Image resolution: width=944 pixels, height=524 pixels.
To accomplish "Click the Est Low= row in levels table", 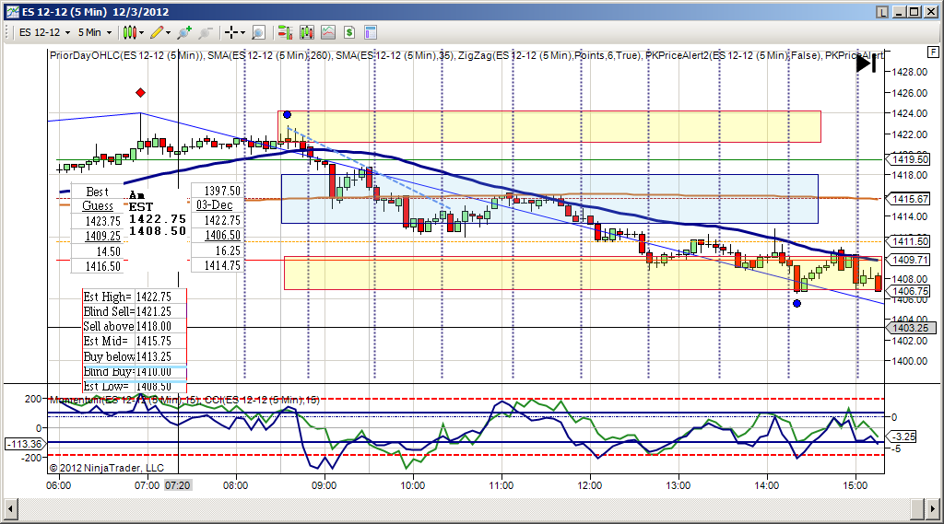I will pyautogui.click(x=135, y=386).
